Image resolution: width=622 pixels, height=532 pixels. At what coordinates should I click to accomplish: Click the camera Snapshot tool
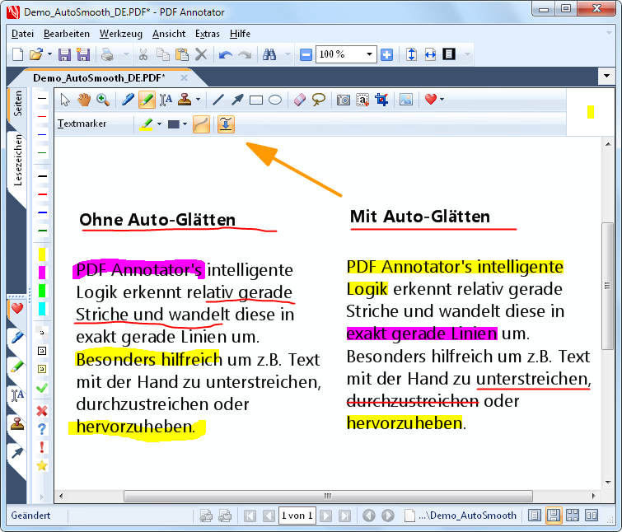pyautogui.click(x=344, y=100)
